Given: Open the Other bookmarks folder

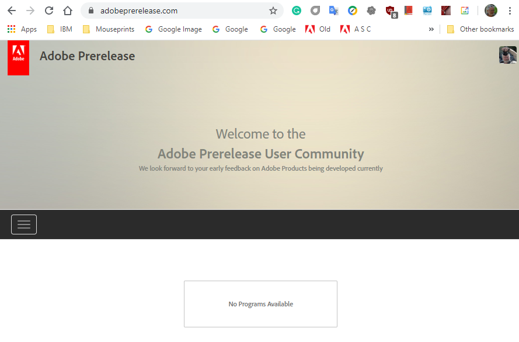Looking at the screenshot, I should point(480,29).
